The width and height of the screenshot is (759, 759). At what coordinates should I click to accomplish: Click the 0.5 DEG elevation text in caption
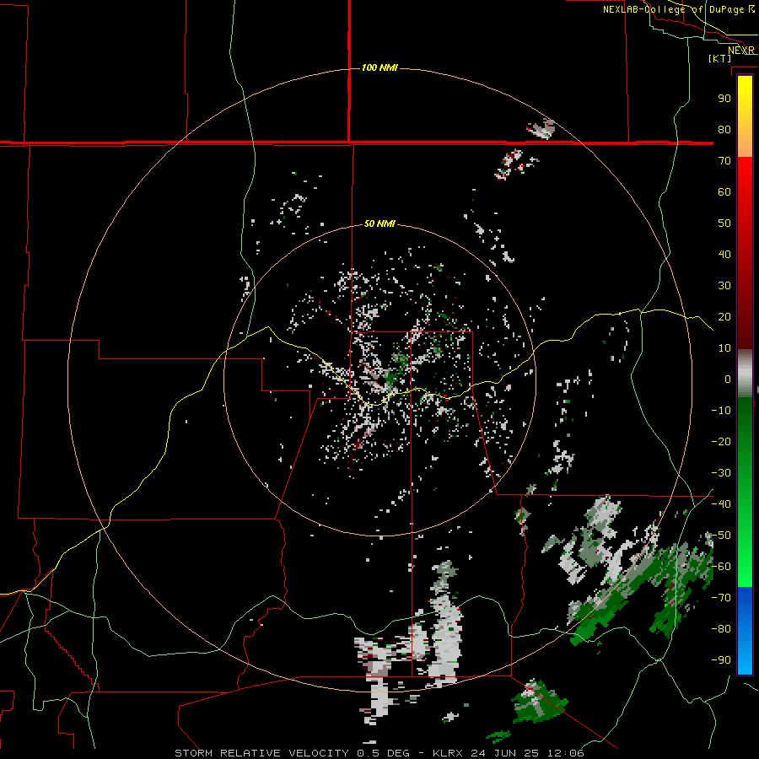pyautogui.click(x=382, y=753)
